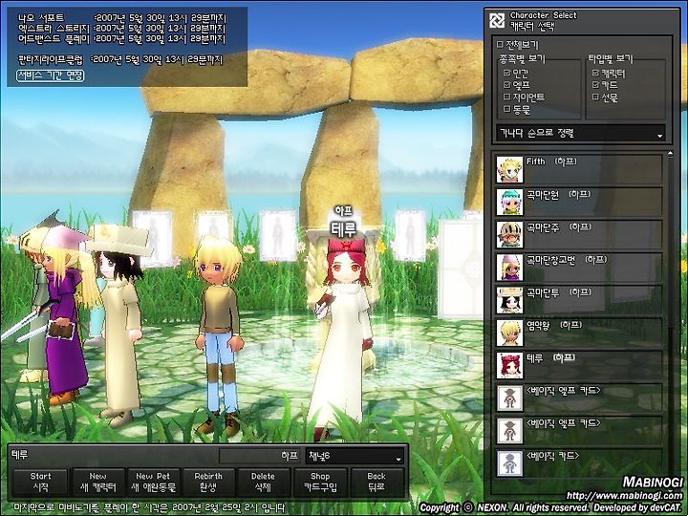The image size is (688, 516).
Task: Select the 곡마단투 (하프) list row text
Action: [559, 292]
